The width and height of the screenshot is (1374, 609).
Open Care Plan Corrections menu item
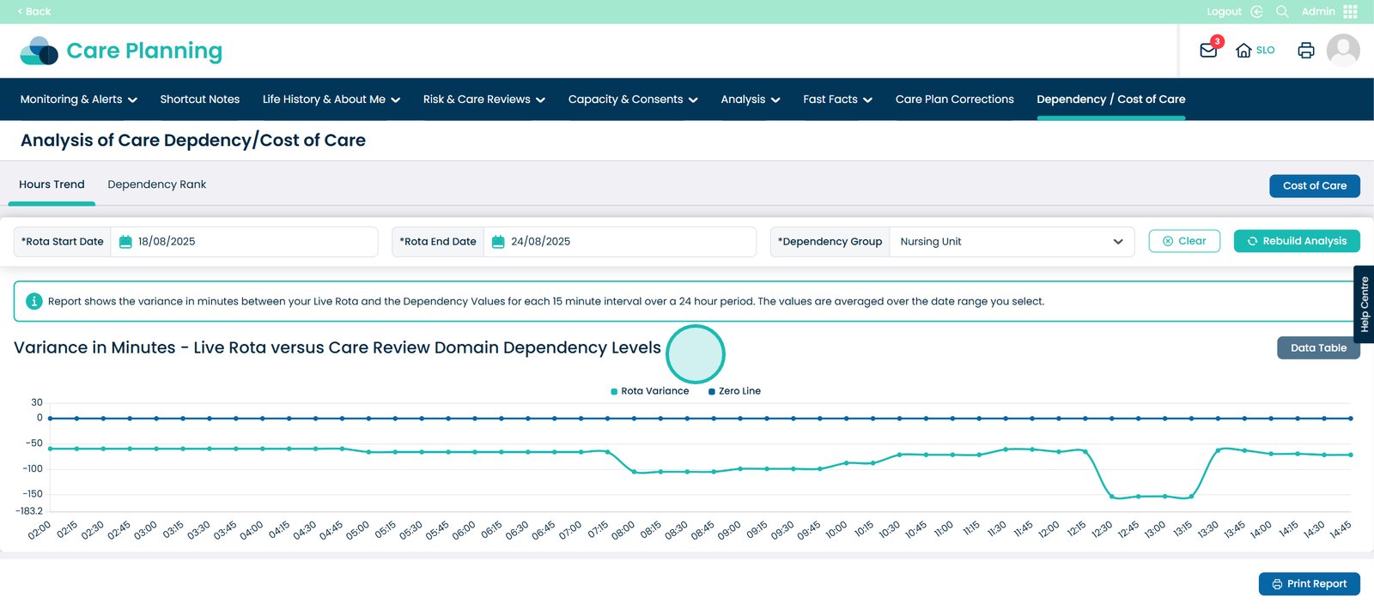pos(954,99)
